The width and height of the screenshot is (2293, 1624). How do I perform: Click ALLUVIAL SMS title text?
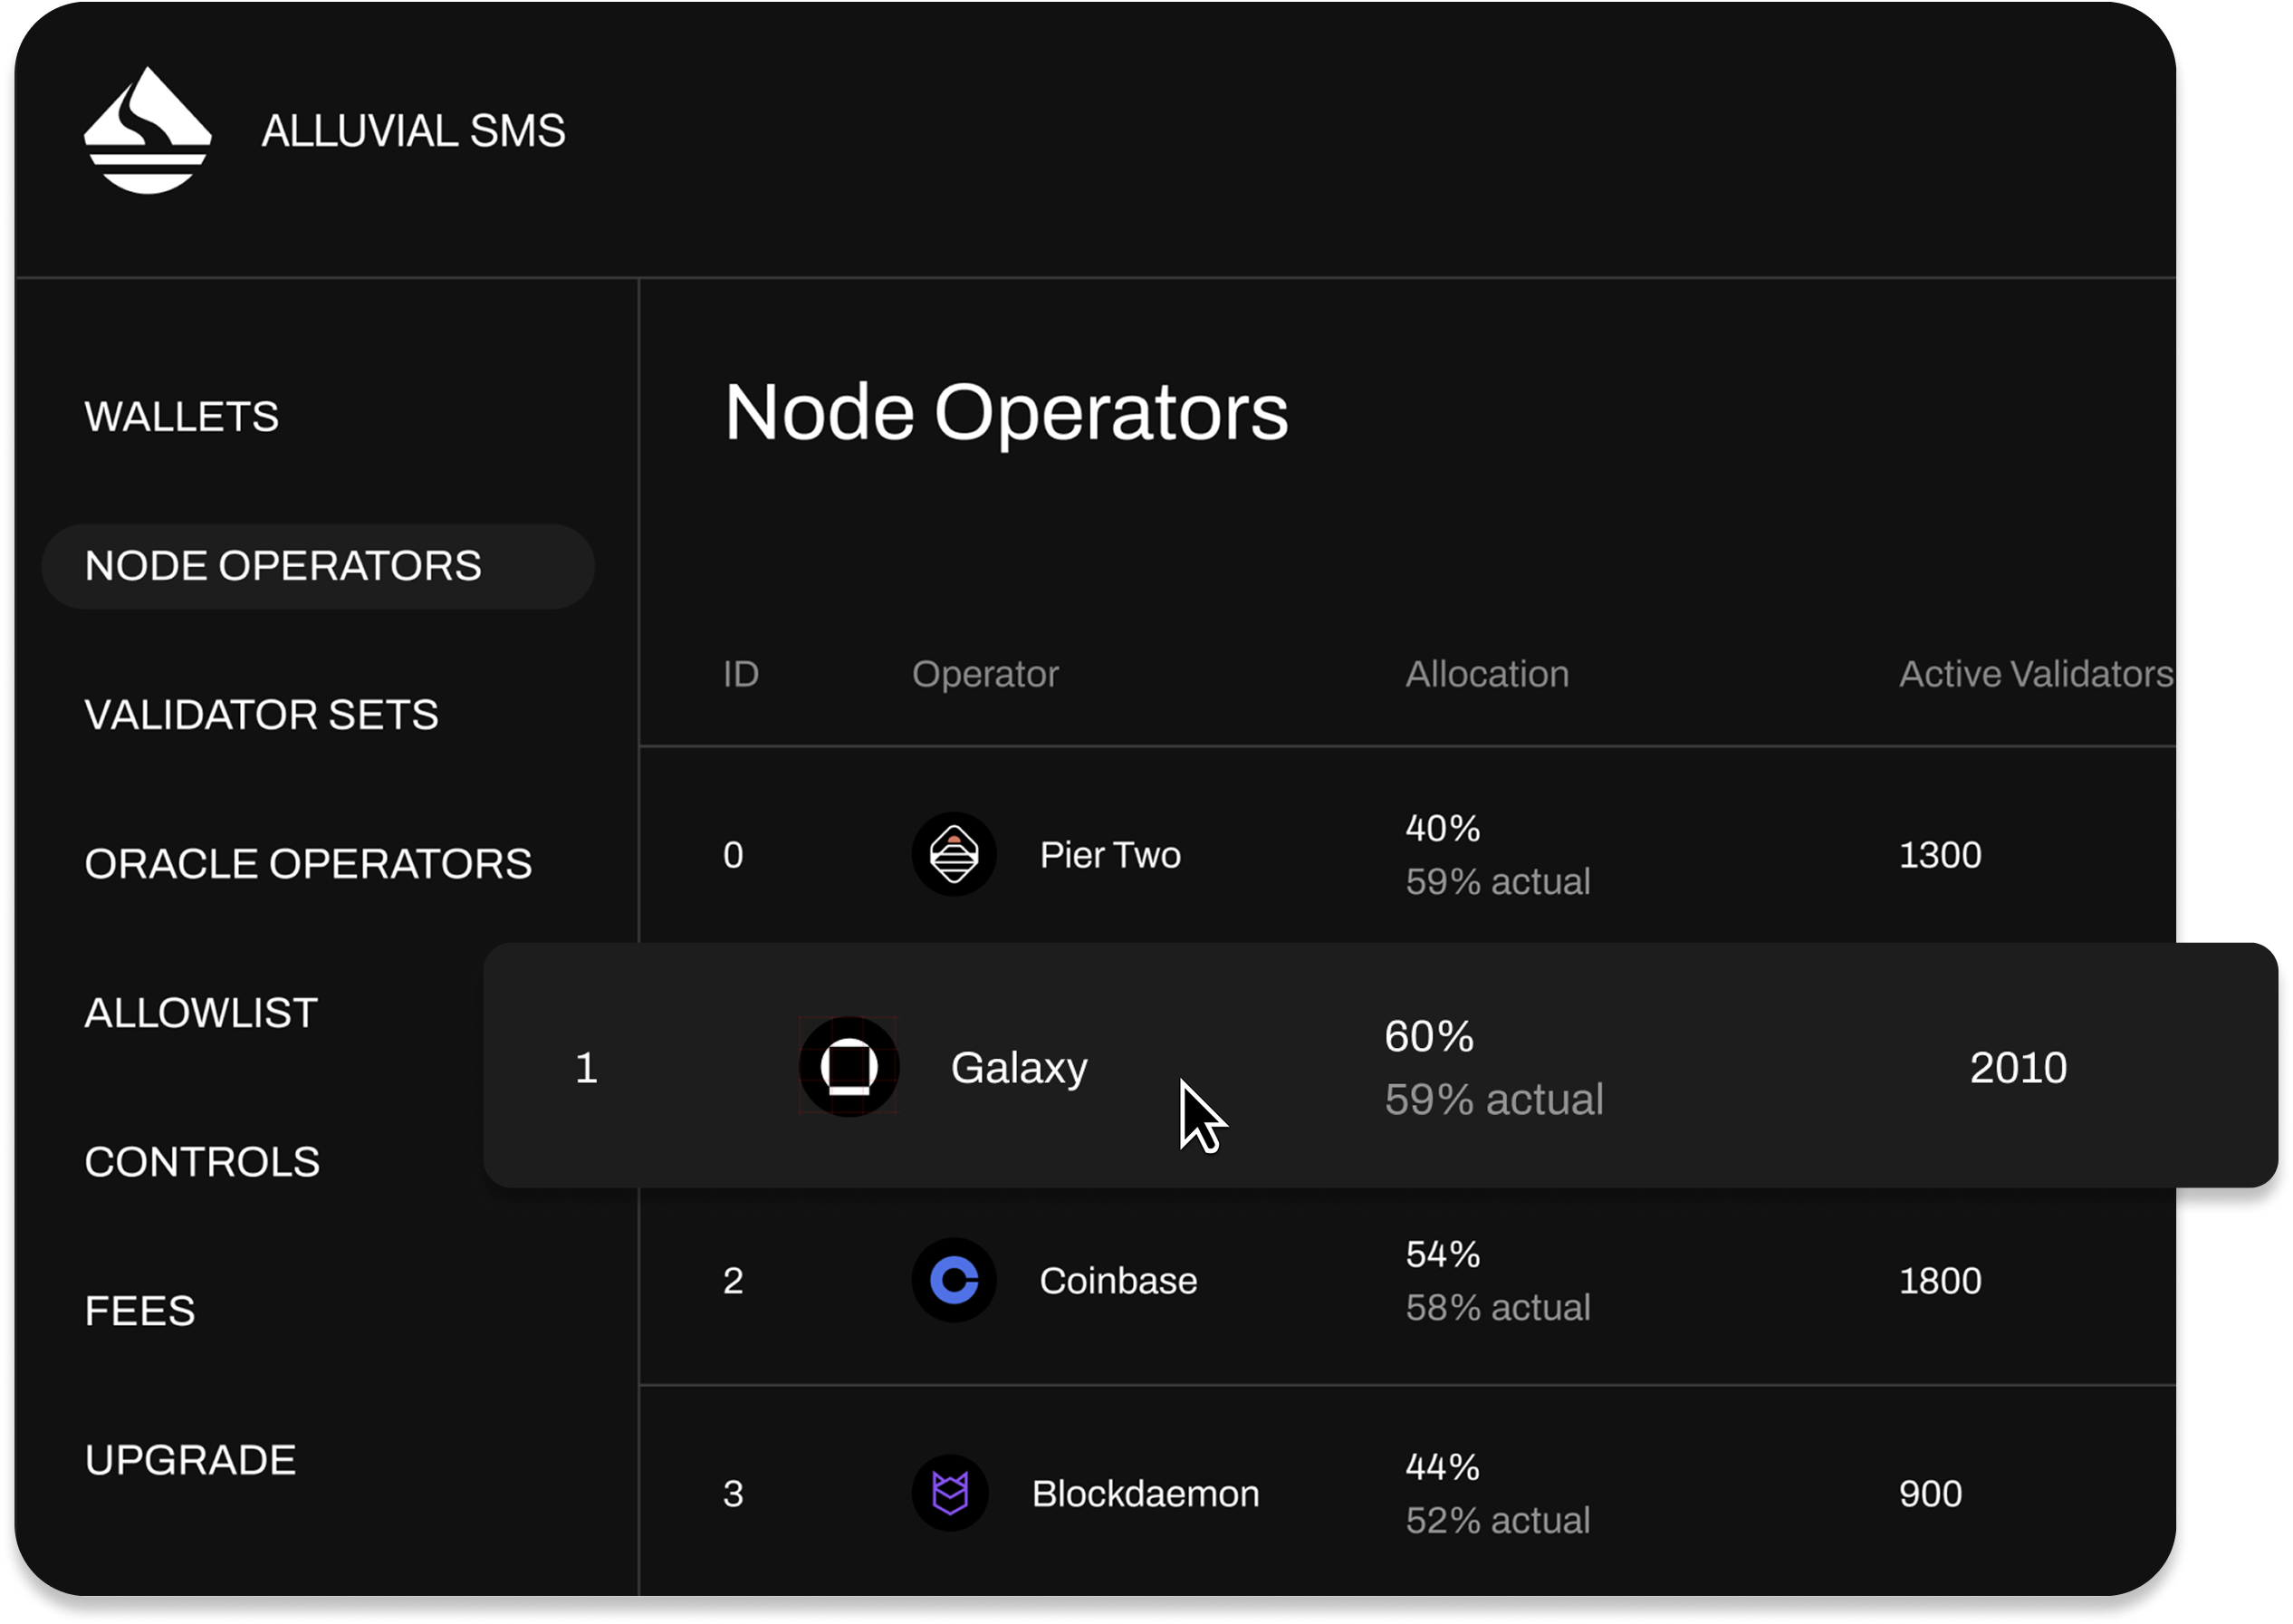(413, 131)
